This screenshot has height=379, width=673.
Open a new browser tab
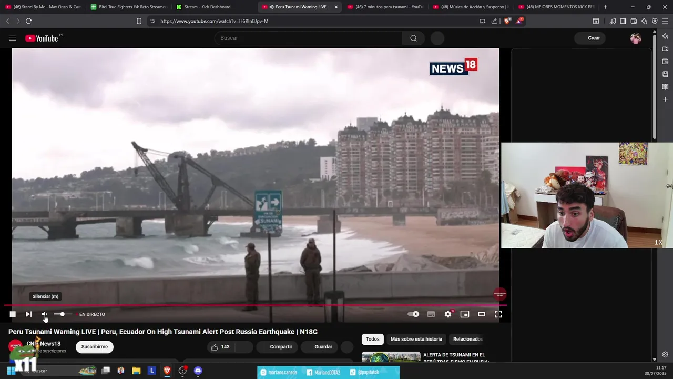click(605, 7)
